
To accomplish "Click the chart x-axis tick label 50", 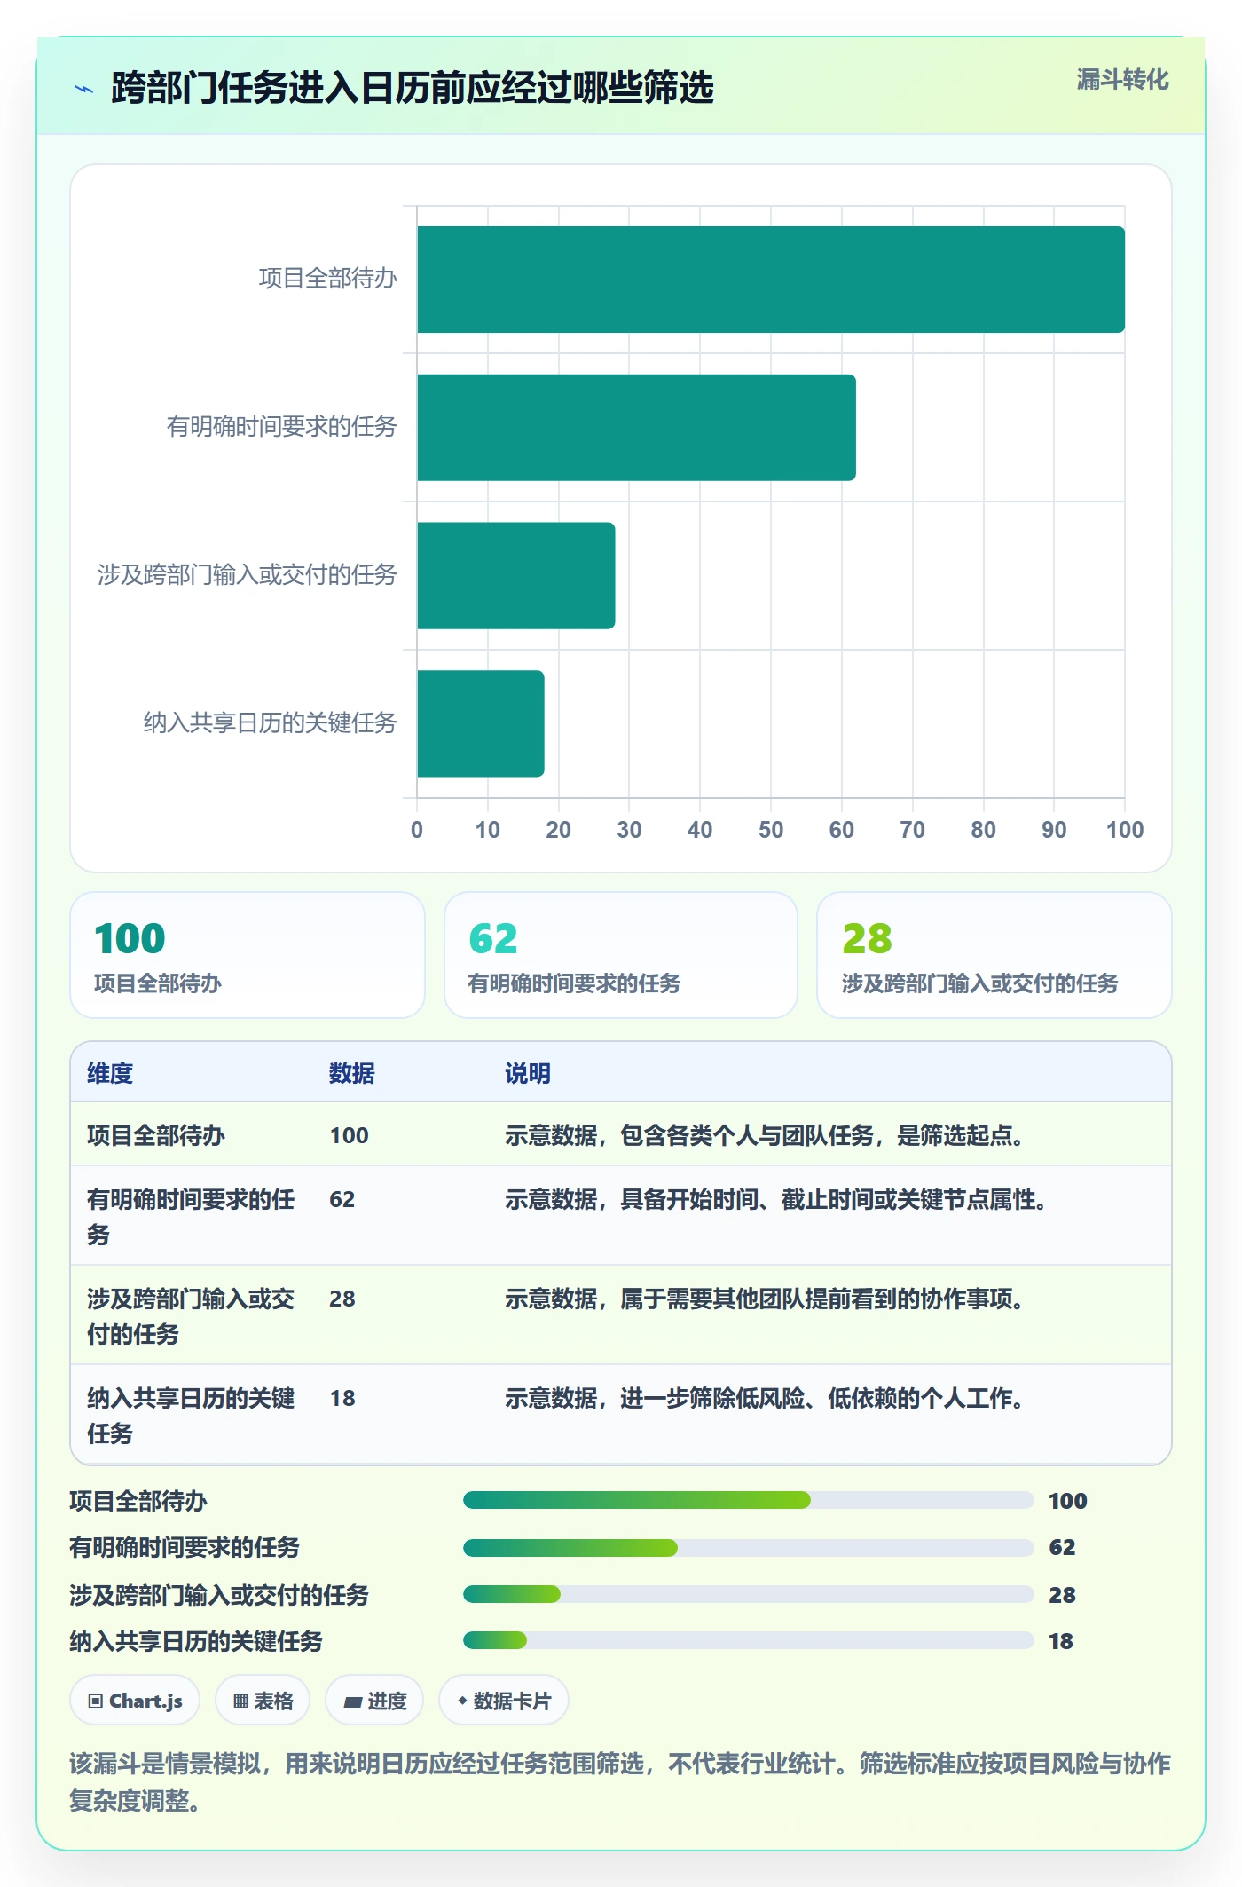I will [x=771, y=830].
